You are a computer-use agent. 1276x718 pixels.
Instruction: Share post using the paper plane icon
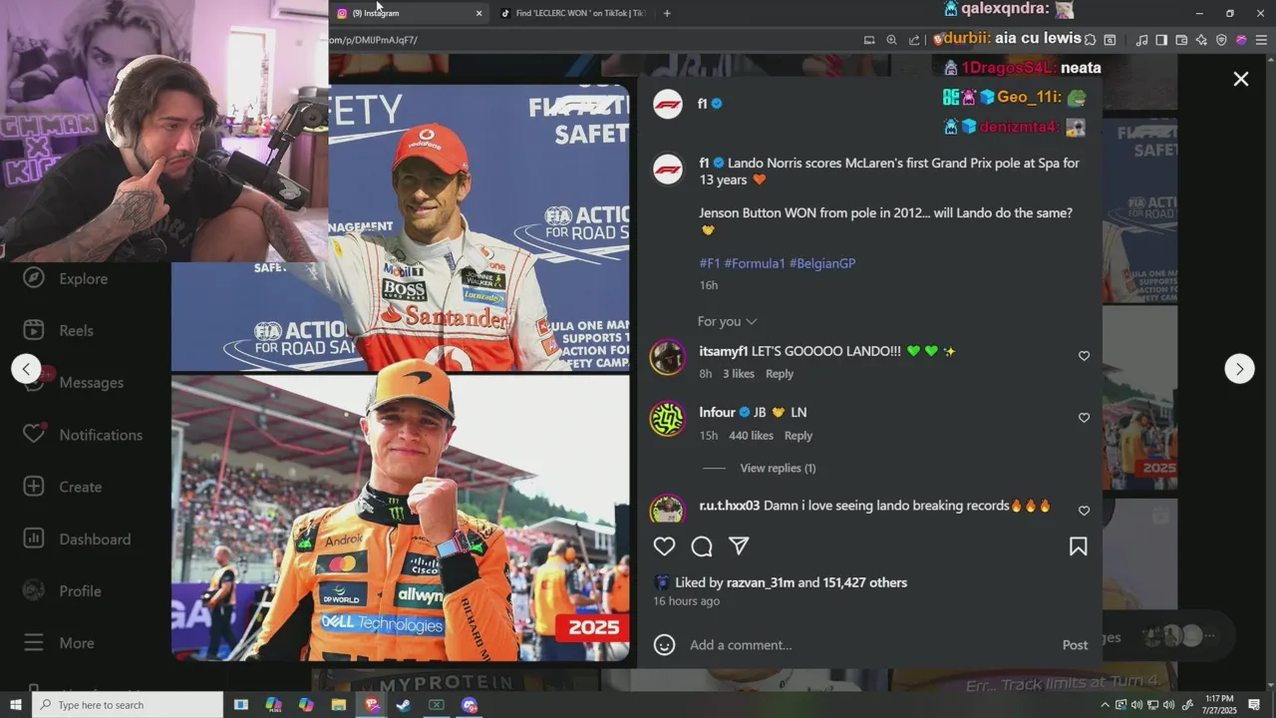[739, 546]
